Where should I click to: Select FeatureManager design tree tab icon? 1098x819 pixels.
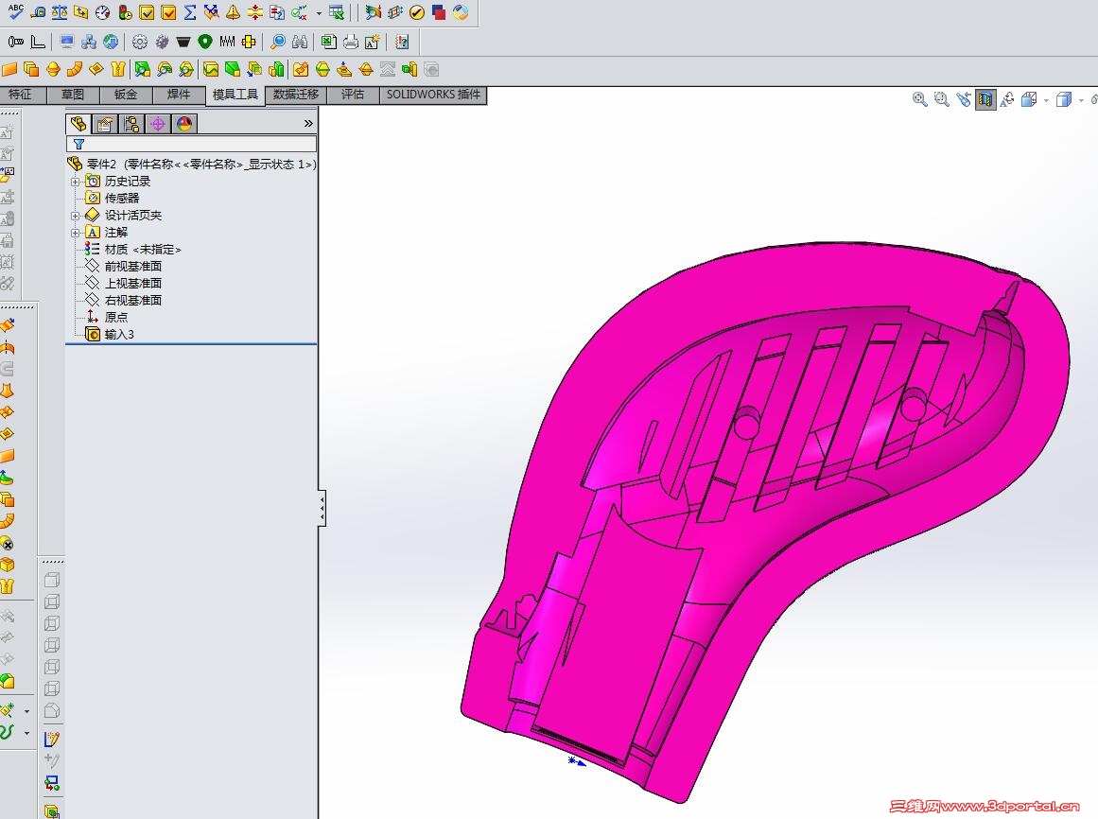(78, 124)
